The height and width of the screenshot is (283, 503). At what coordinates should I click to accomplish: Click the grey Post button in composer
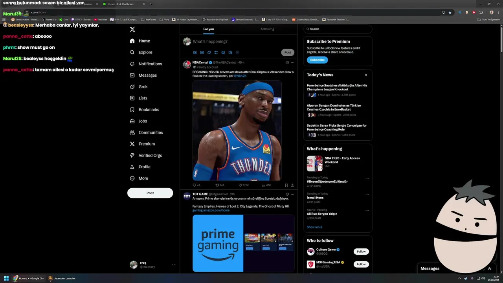click(x=288, y=52)
